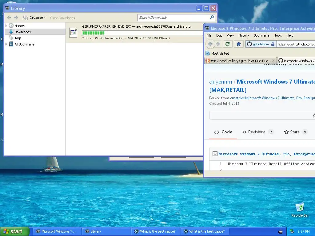Open first 'What is the best sauce?' taskbar item
This screenshot has height=236, width=315.
point(156,231)
